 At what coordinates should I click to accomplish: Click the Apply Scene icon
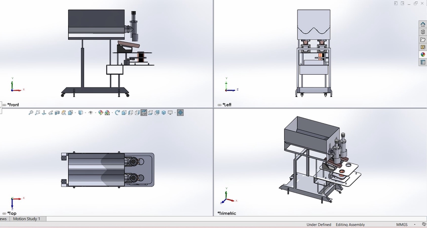click(107, 112)
